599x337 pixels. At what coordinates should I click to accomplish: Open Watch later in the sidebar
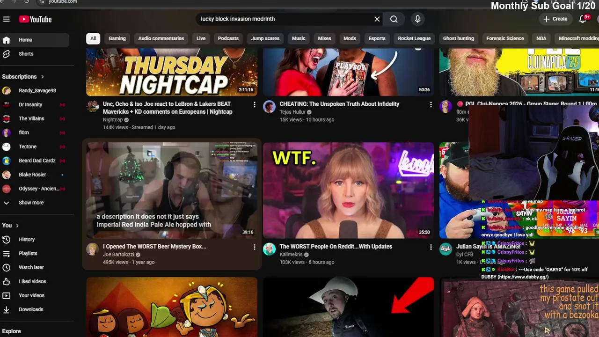[35, 267]
